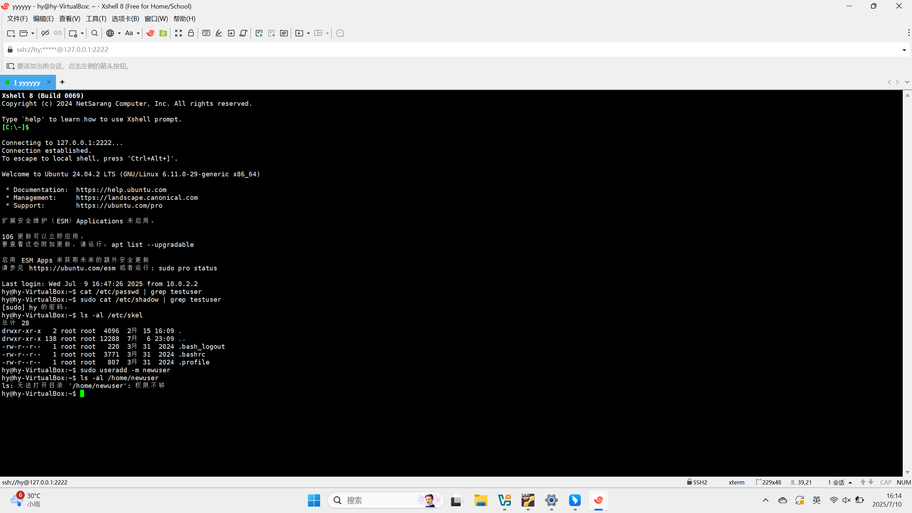Open the font Aa dropdown arrow
The image size is (912, 513).
(138, 33)
